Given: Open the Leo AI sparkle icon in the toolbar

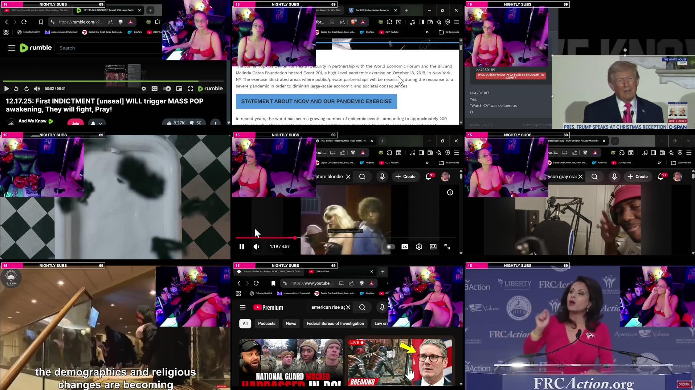Looking at the screenshot, I should 439,22.
